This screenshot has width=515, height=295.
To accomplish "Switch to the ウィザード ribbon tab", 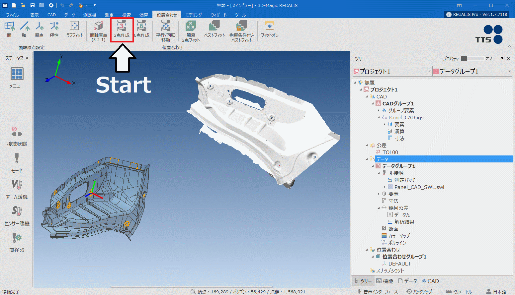I will point(218,15).
